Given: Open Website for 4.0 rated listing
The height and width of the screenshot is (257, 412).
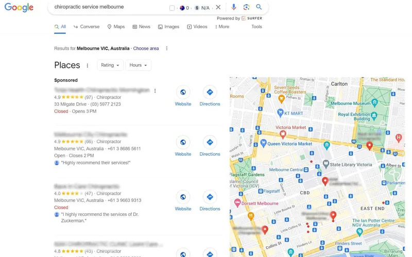Looking at the screenshot, I should click(183, 201).
